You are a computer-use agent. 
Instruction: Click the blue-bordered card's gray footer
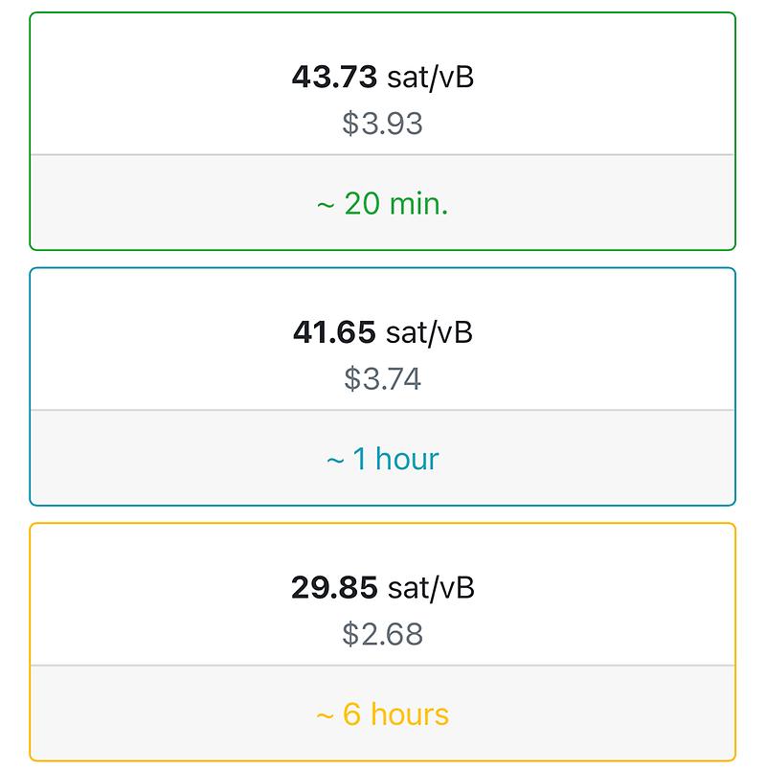click(574, 459)
